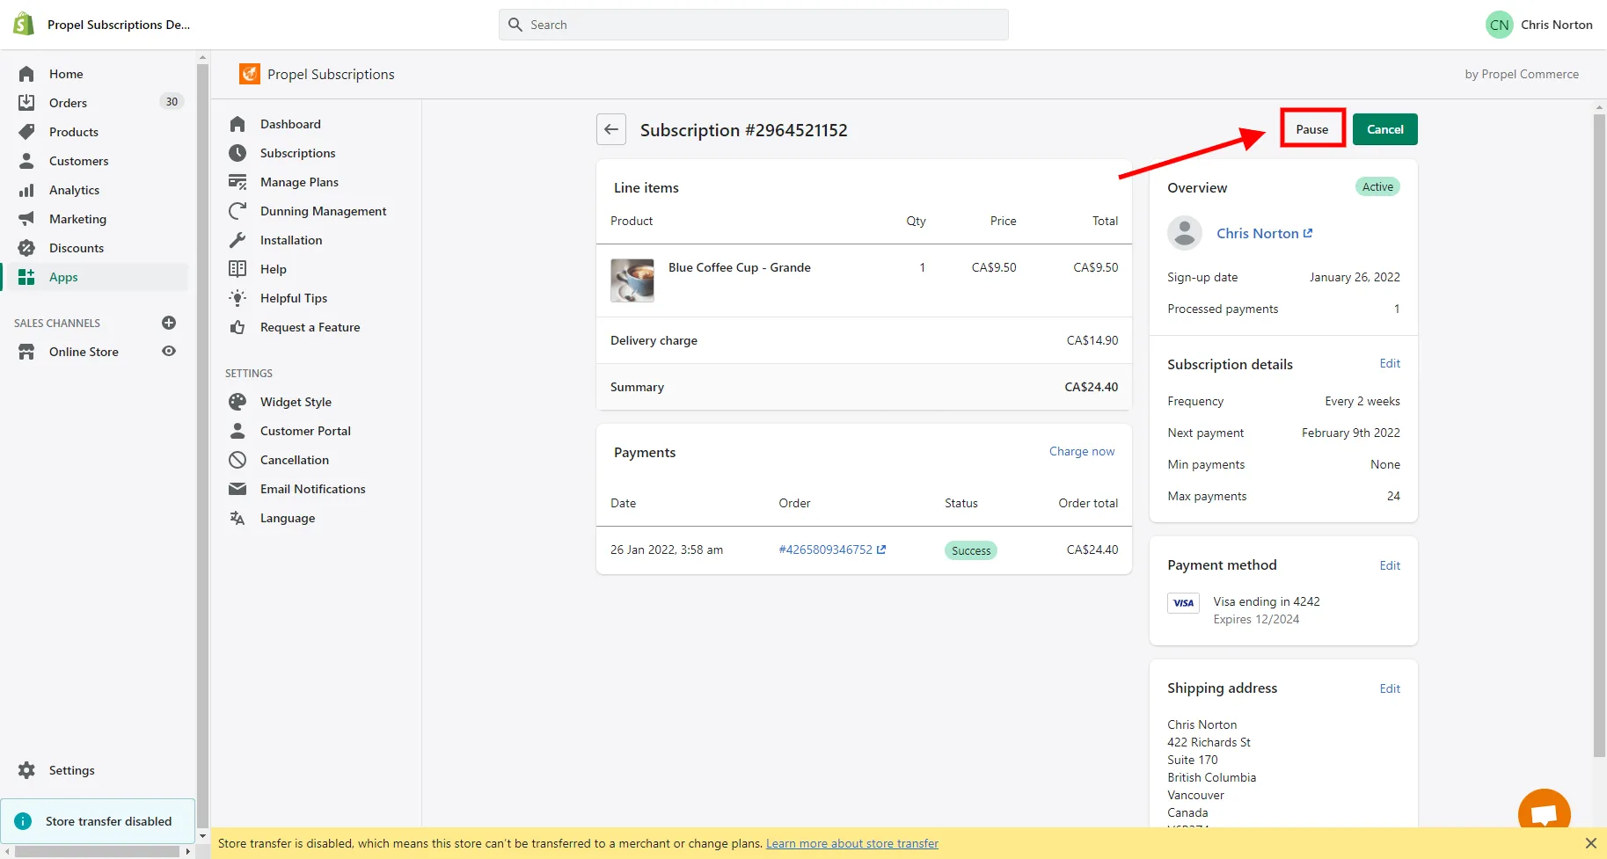Click Chris Norton avatar in Overview
Image resolution: width=1607 pixels, height=859 pixels.
point(1185,233)
